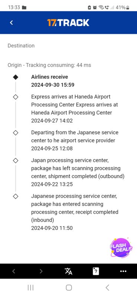This screenshot has width=137, height=297.
Task: Open Android recent apps button
Action: 30,288
